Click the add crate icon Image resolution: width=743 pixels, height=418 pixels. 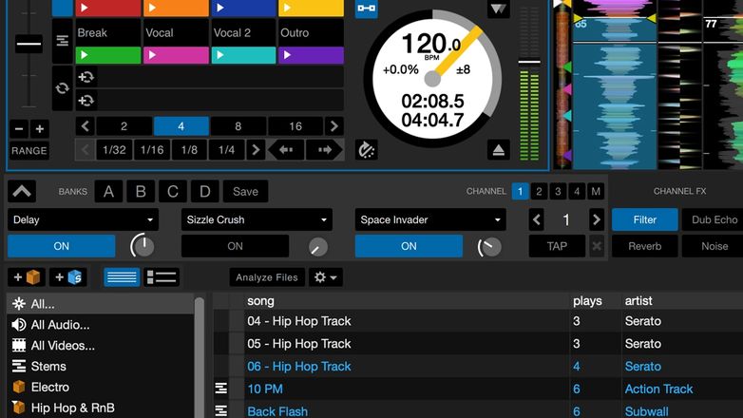pyautogui.click(x=27, y=277)
